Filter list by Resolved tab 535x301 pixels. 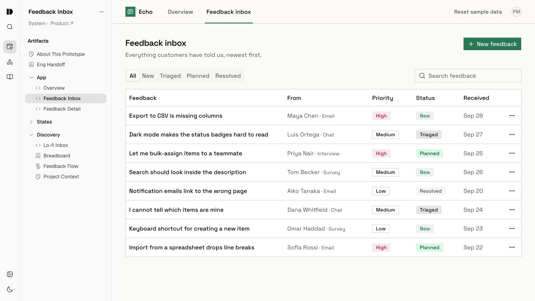228,76
